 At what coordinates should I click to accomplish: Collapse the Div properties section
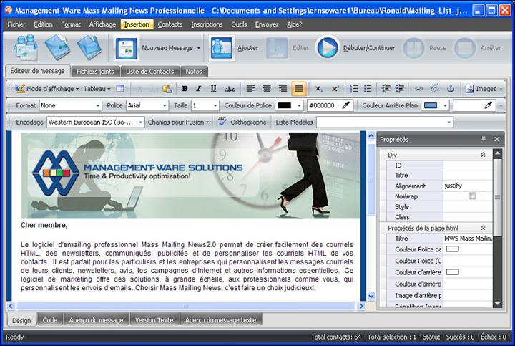(x=483, y=155)
